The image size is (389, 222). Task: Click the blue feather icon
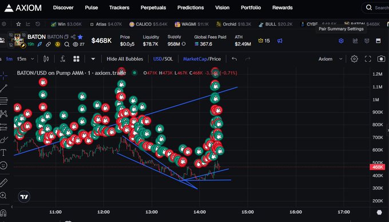pos(39,45)
